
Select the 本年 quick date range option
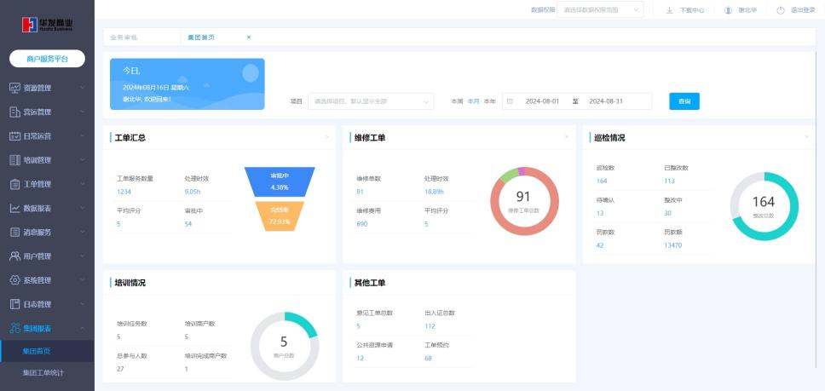(x=490, y=101)
